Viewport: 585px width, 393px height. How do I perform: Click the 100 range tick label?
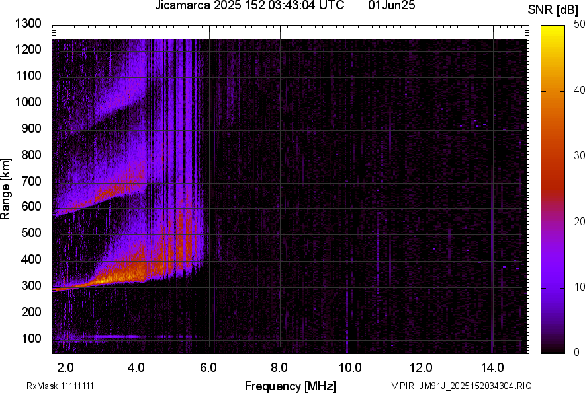[x=31, y=338]
